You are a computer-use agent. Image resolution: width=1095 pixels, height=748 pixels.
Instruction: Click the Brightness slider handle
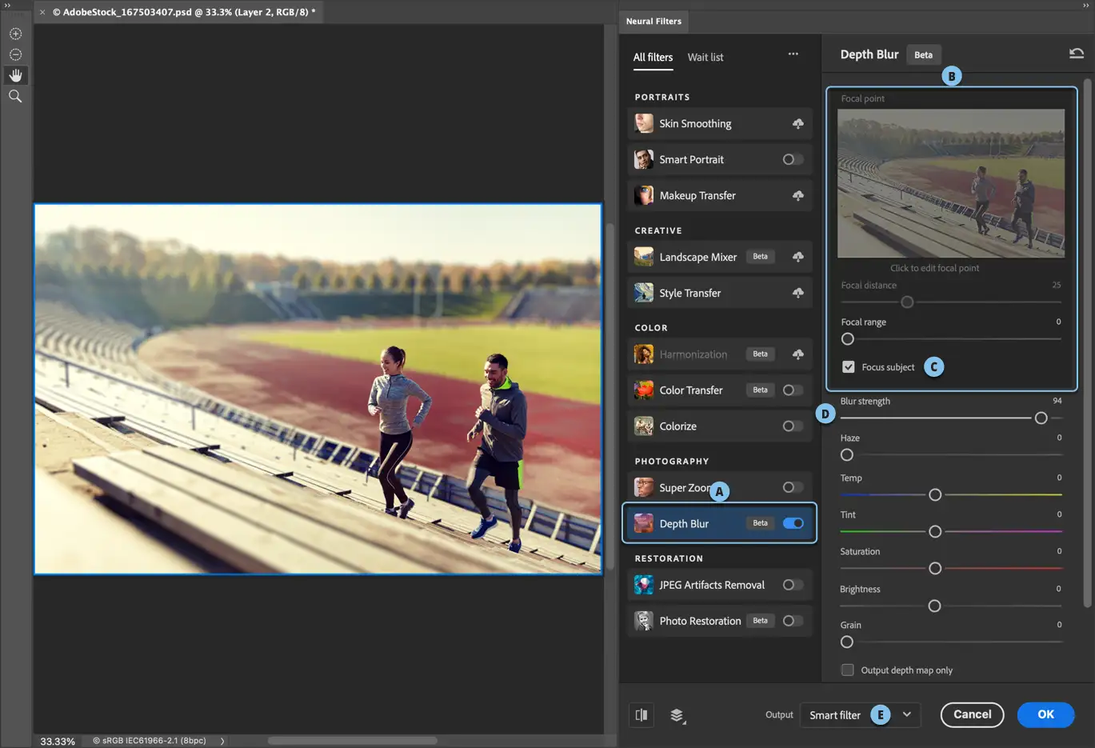click(934, 606)
